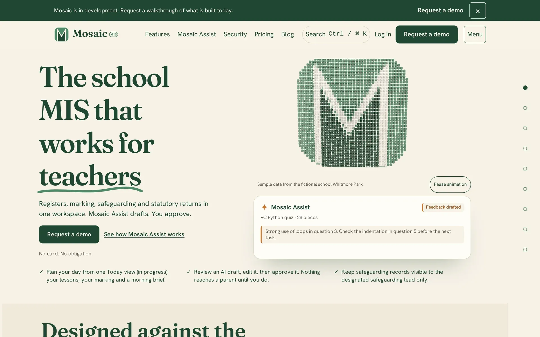The width and height of the screenshot is (540, 337).
Task: Jump to the third section dot
Action: point(525,128)
